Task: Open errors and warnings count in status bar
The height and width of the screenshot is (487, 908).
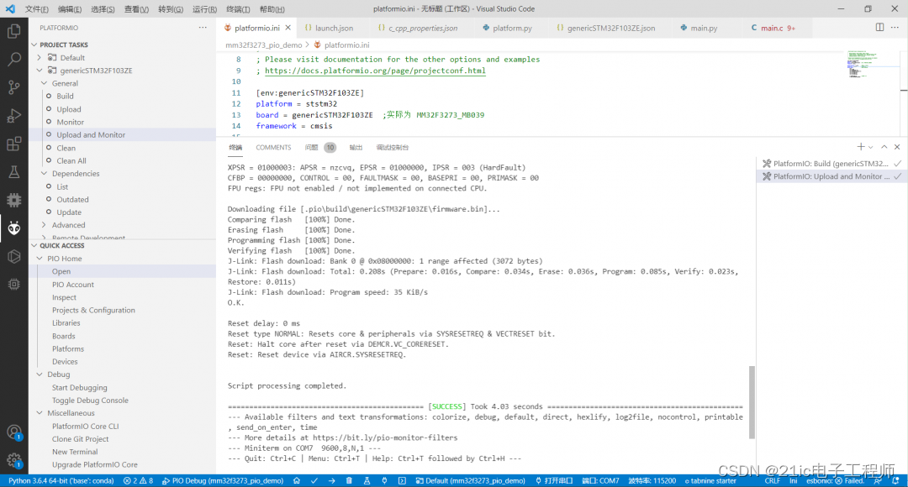Action: (x=139, y=480)
